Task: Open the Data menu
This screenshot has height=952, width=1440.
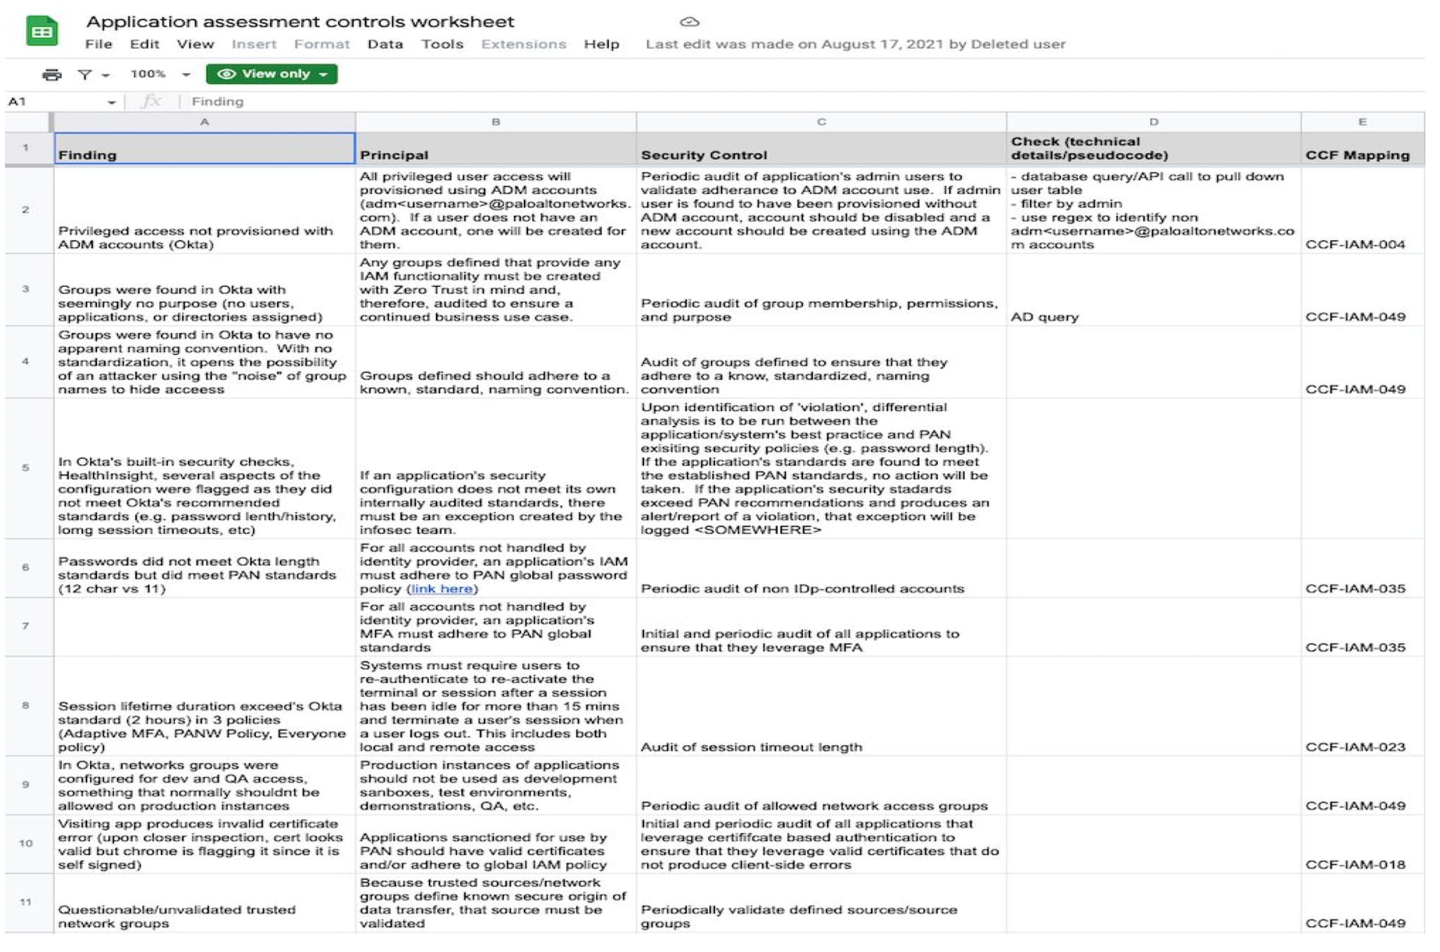Action: pos(385,44)
